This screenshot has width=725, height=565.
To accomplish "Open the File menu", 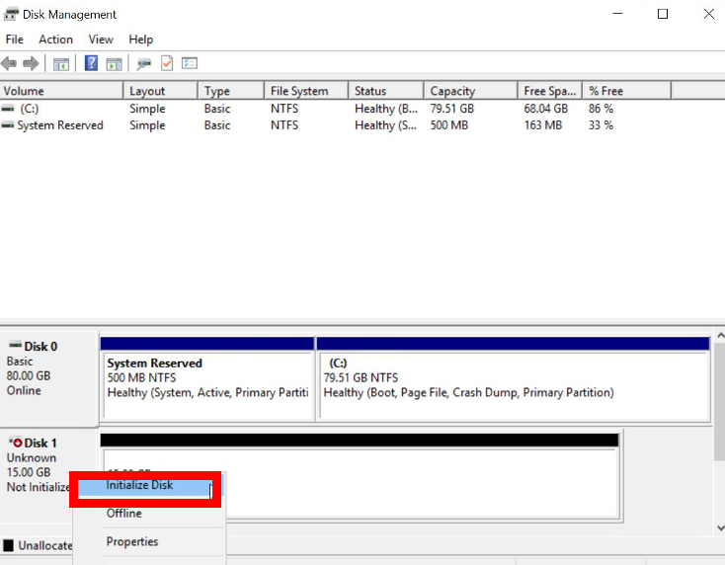I will pos(14,40).
